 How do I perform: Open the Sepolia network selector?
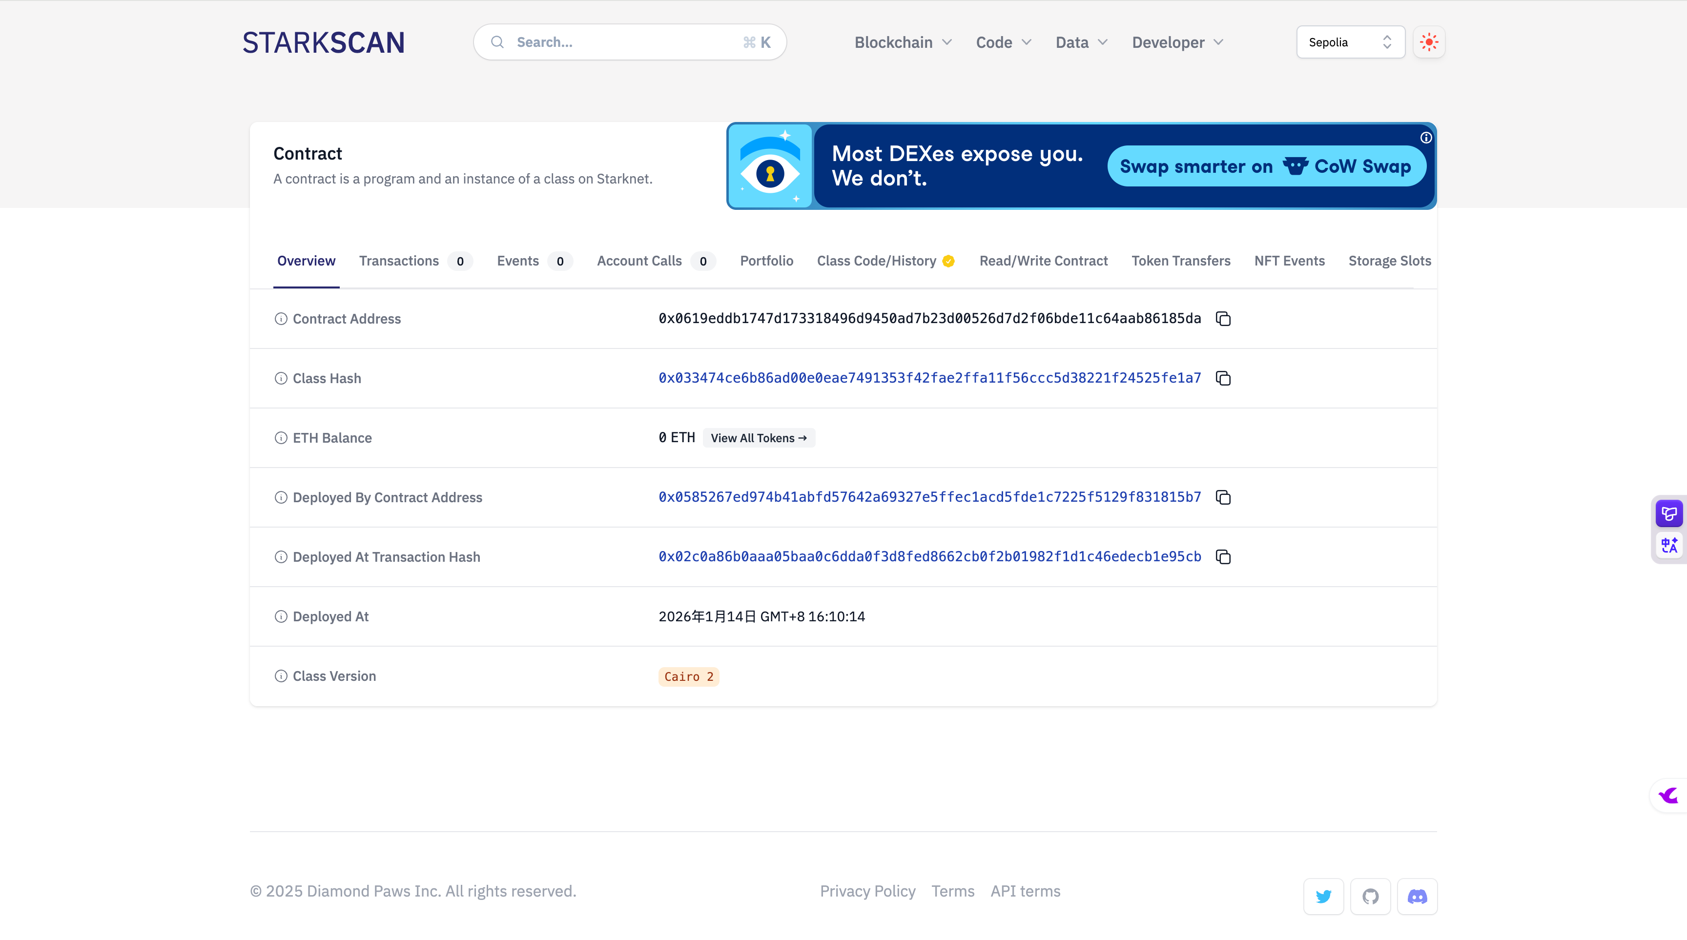point(1350,42)
